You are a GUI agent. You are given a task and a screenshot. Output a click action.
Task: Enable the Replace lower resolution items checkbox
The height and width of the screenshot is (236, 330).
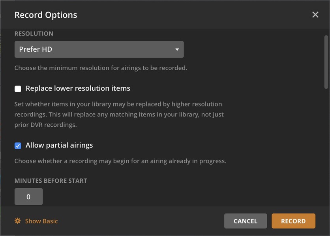(x=18, y=89)
